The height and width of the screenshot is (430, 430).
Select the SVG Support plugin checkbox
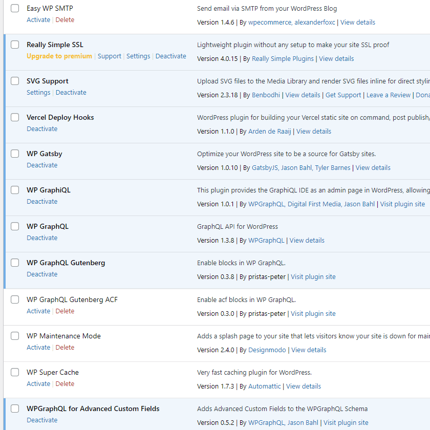coord(15,81)
